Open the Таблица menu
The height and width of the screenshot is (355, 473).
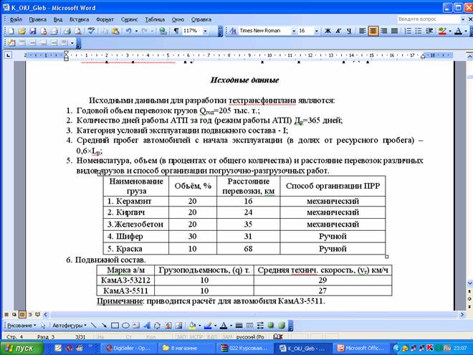[x=154, y=19]
